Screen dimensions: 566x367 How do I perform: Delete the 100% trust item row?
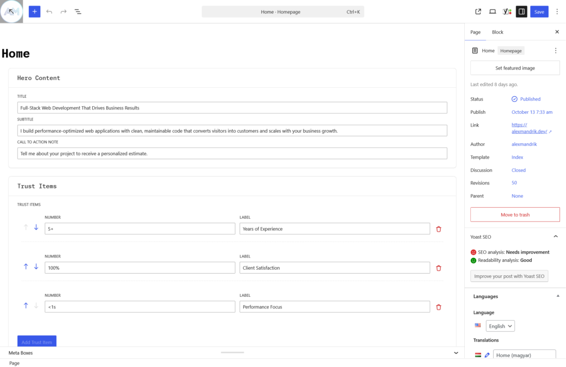click(x=438, y=268)
